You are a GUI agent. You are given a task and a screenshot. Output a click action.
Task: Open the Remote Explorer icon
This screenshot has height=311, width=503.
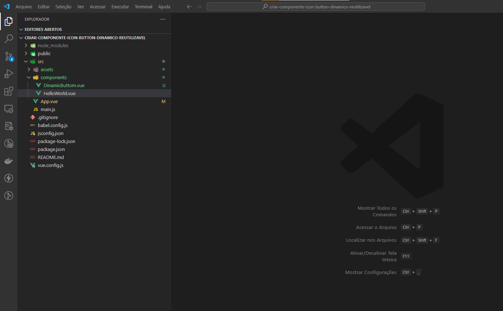pos(9,109)
